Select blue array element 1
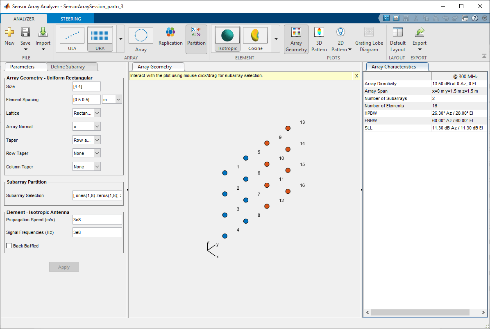This screenshot has width=490, height=329. pyautogui.click(x=225, y=173)
